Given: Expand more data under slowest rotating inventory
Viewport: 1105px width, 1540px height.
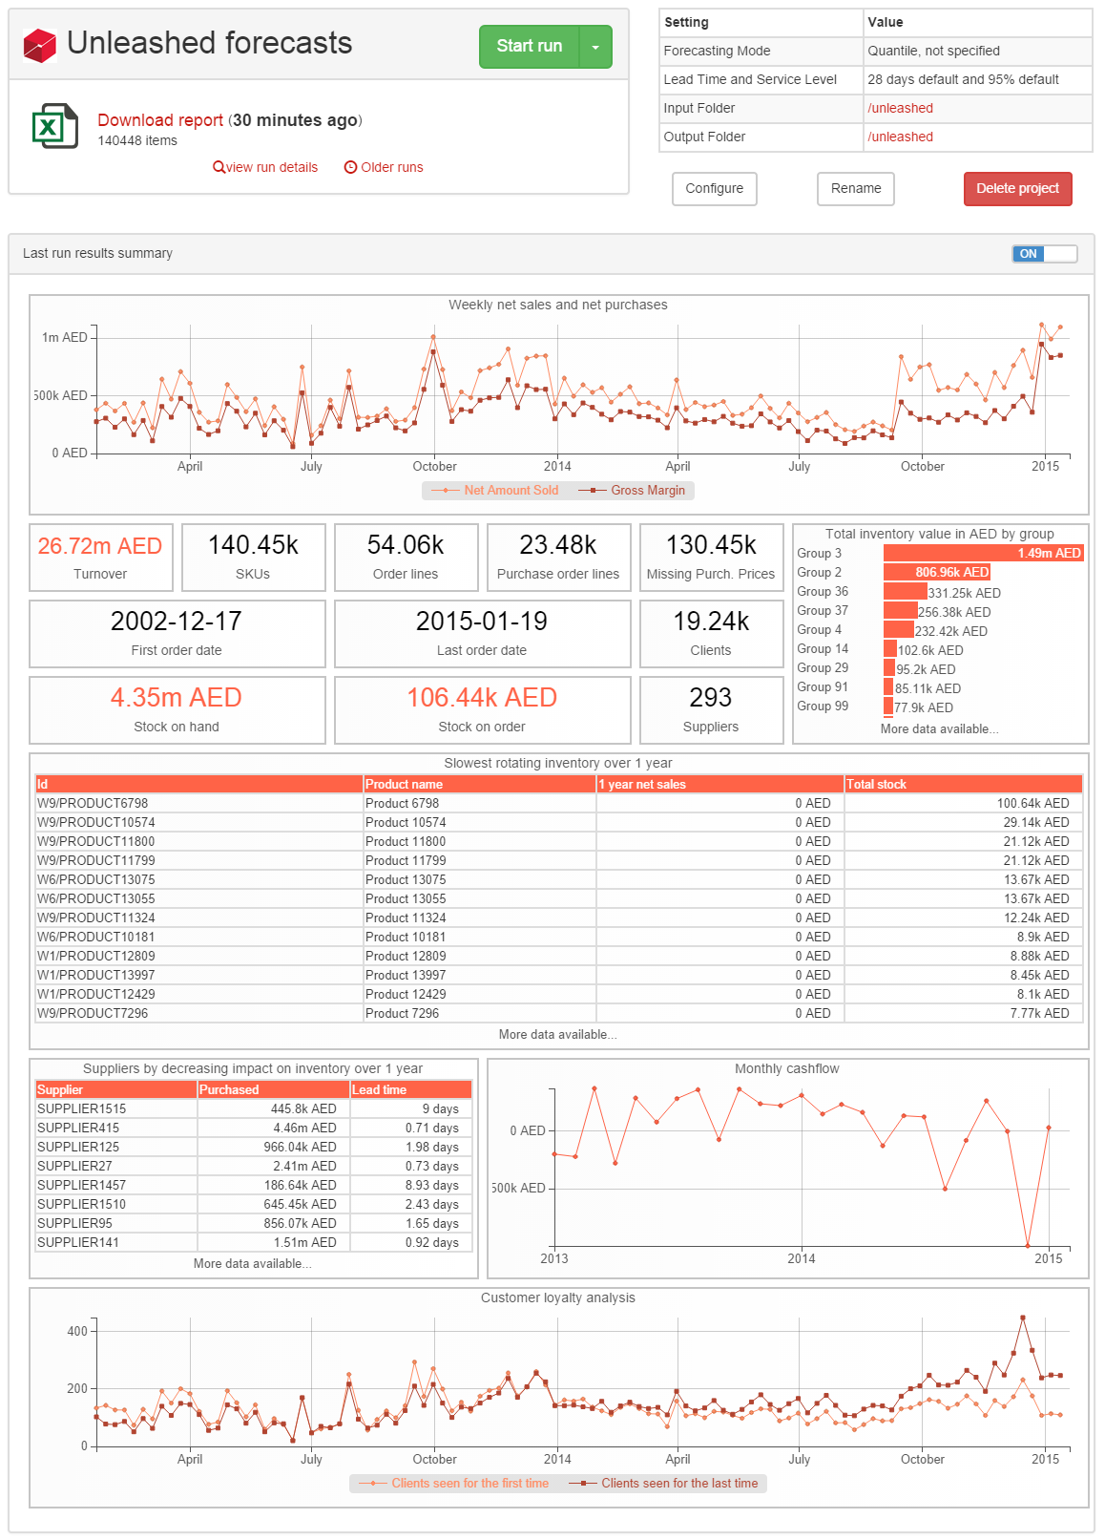Looking at the screenshot, I should (557, 1035).
